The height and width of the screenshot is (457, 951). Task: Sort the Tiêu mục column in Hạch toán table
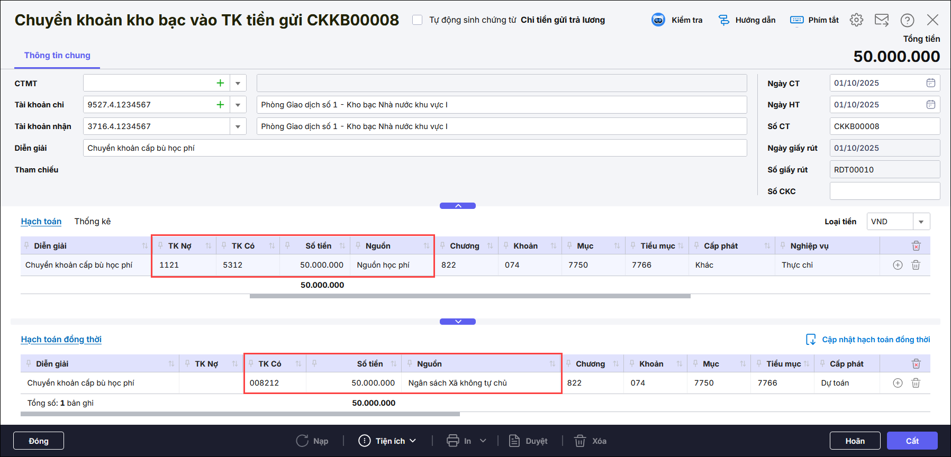(681, 246)
